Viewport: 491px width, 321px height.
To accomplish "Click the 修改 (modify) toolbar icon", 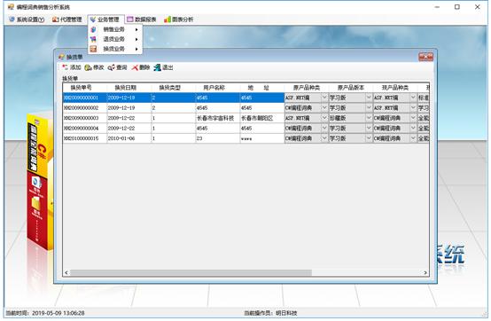I will point(89,67).
